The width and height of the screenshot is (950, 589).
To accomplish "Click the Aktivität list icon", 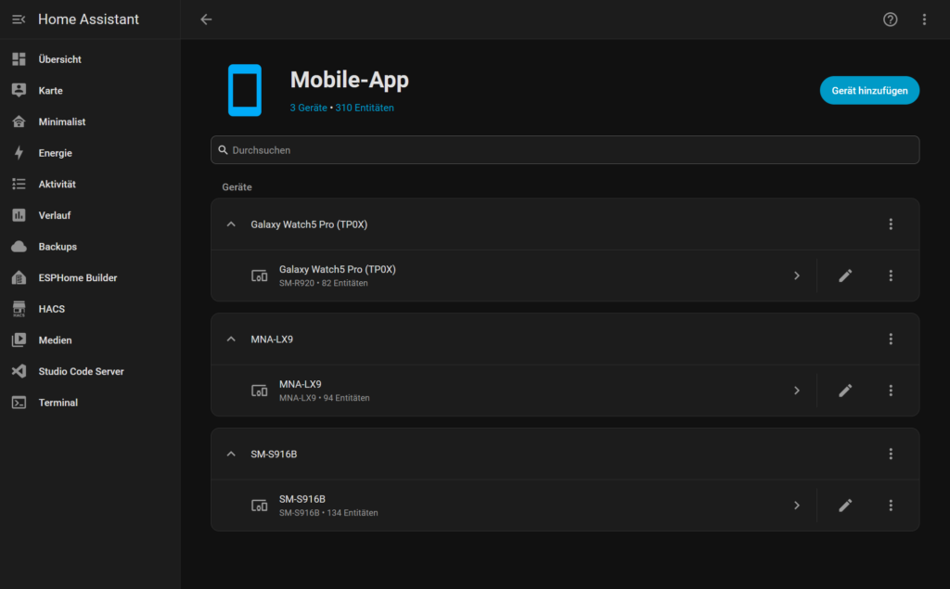I will click(19, 185).
